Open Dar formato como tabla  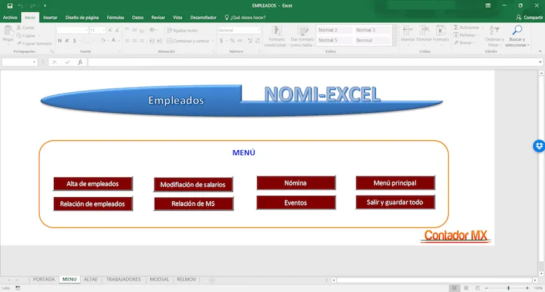[302, 36]
